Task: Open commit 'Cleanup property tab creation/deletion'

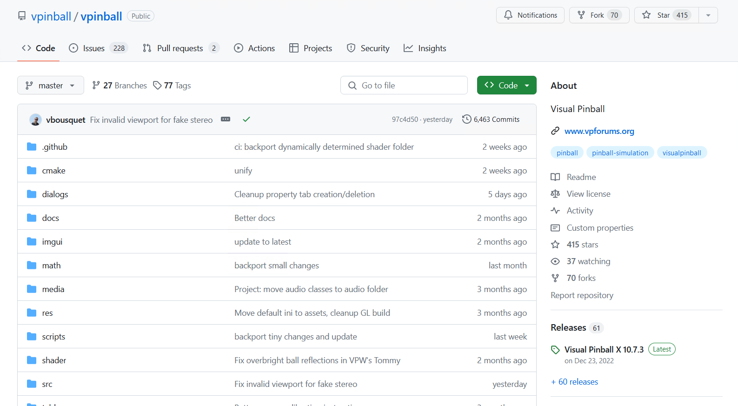Action: (x=305, y=194)
